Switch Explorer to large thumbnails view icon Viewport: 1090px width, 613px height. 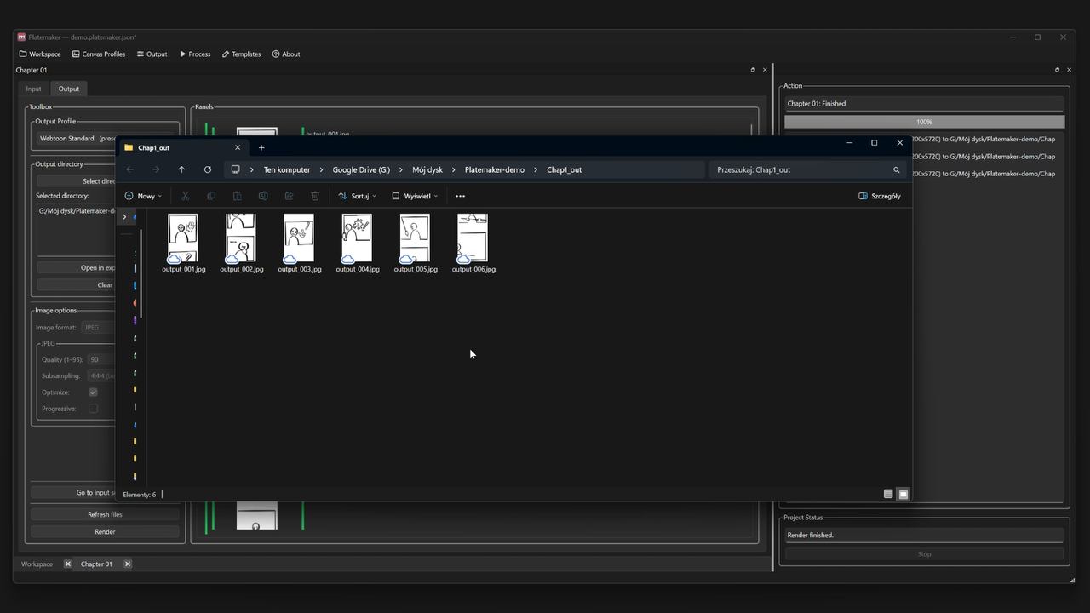(x=904, y=494)
